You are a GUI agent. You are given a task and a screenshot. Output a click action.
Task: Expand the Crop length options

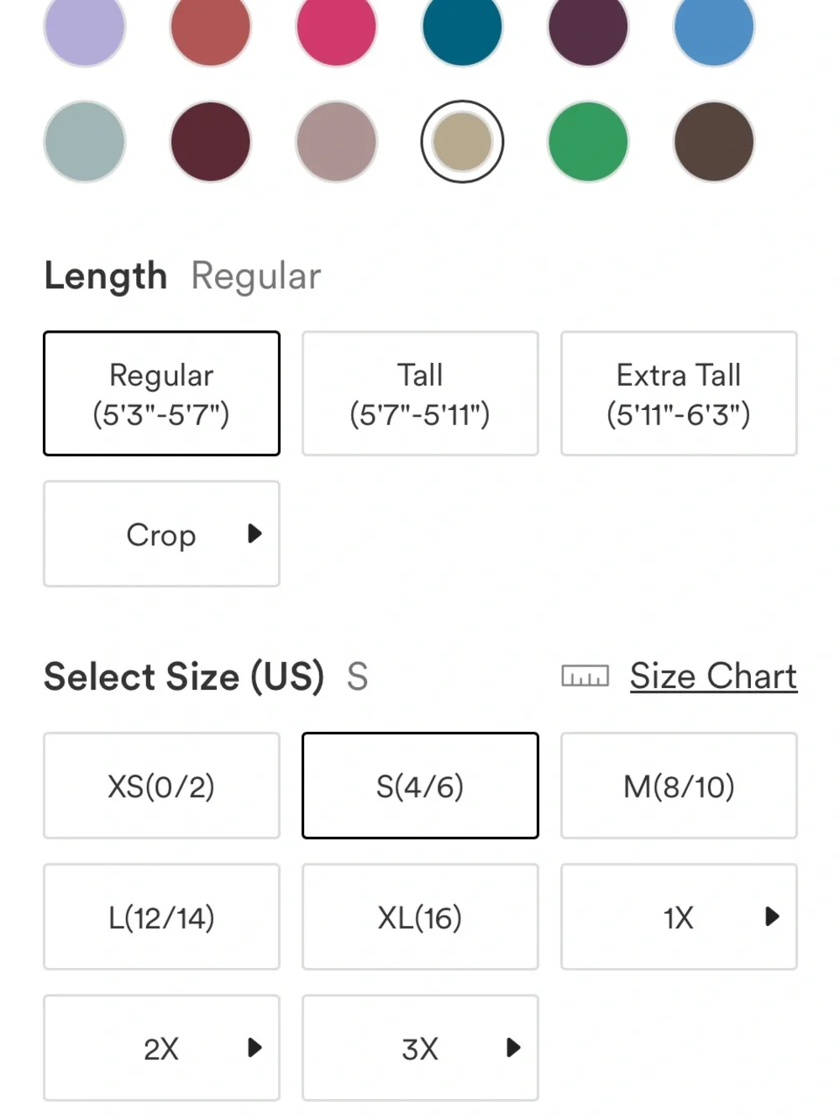pyautogui.click(x=161, y=534)
